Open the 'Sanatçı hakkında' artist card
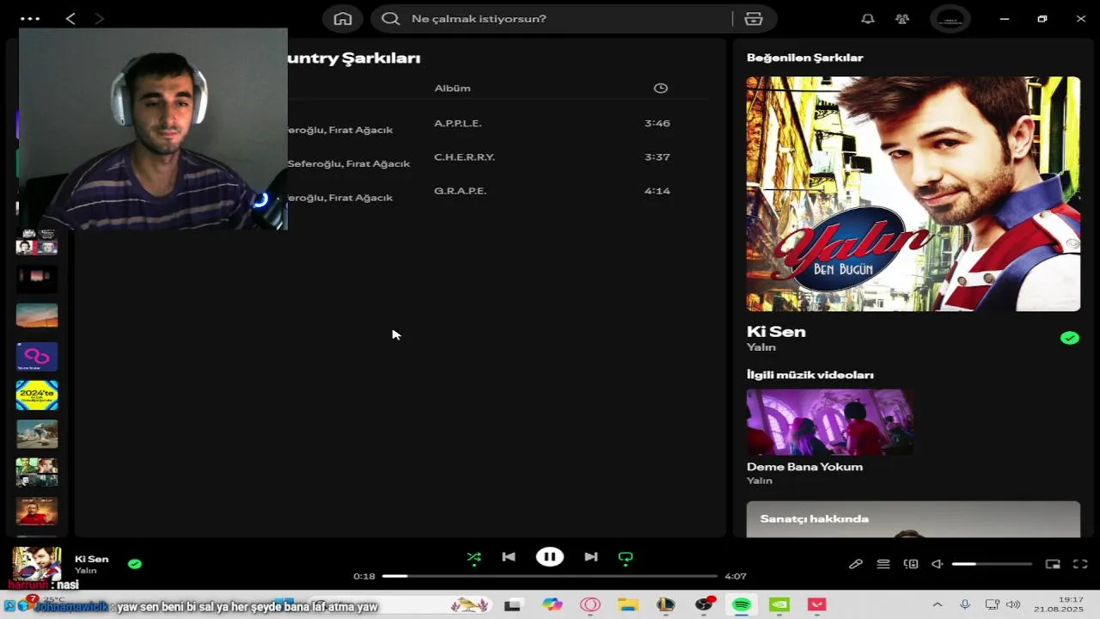This screenshot has height=619, width=1100. pos(914,519)
